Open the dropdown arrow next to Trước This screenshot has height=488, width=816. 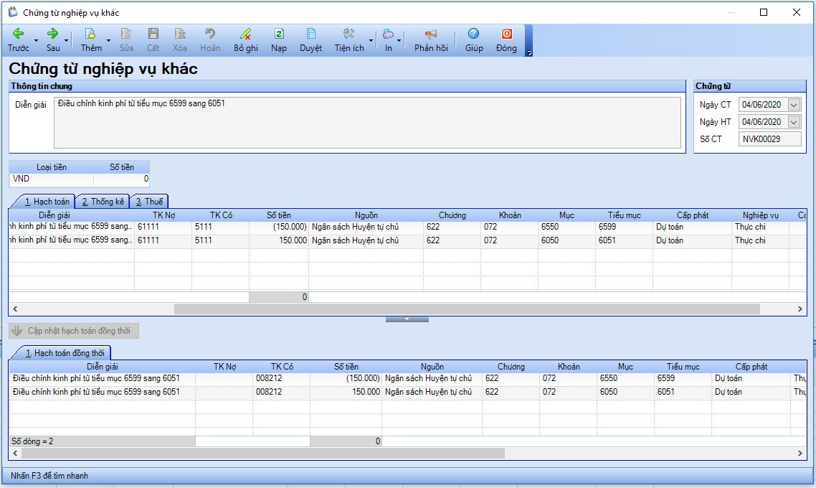pos(36,40)
